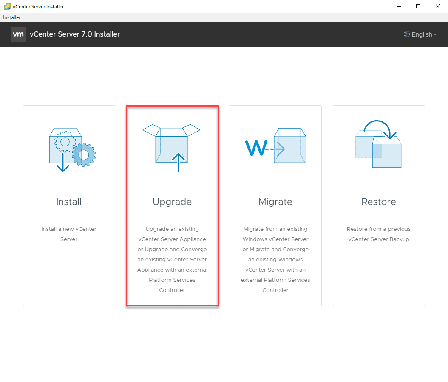The width and height of the screenshot is (448, 382).
Task: Click the vCenter Server Installer titlebar icon
Action: click(7, 6)
